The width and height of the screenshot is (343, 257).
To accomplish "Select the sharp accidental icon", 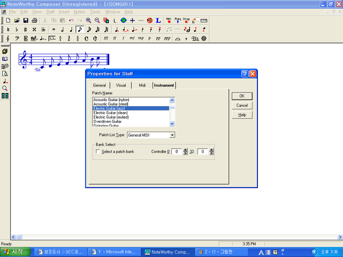I will pos(26,29).
